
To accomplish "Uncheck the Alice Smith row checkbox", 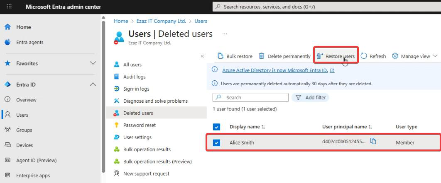I will point(216,143).
